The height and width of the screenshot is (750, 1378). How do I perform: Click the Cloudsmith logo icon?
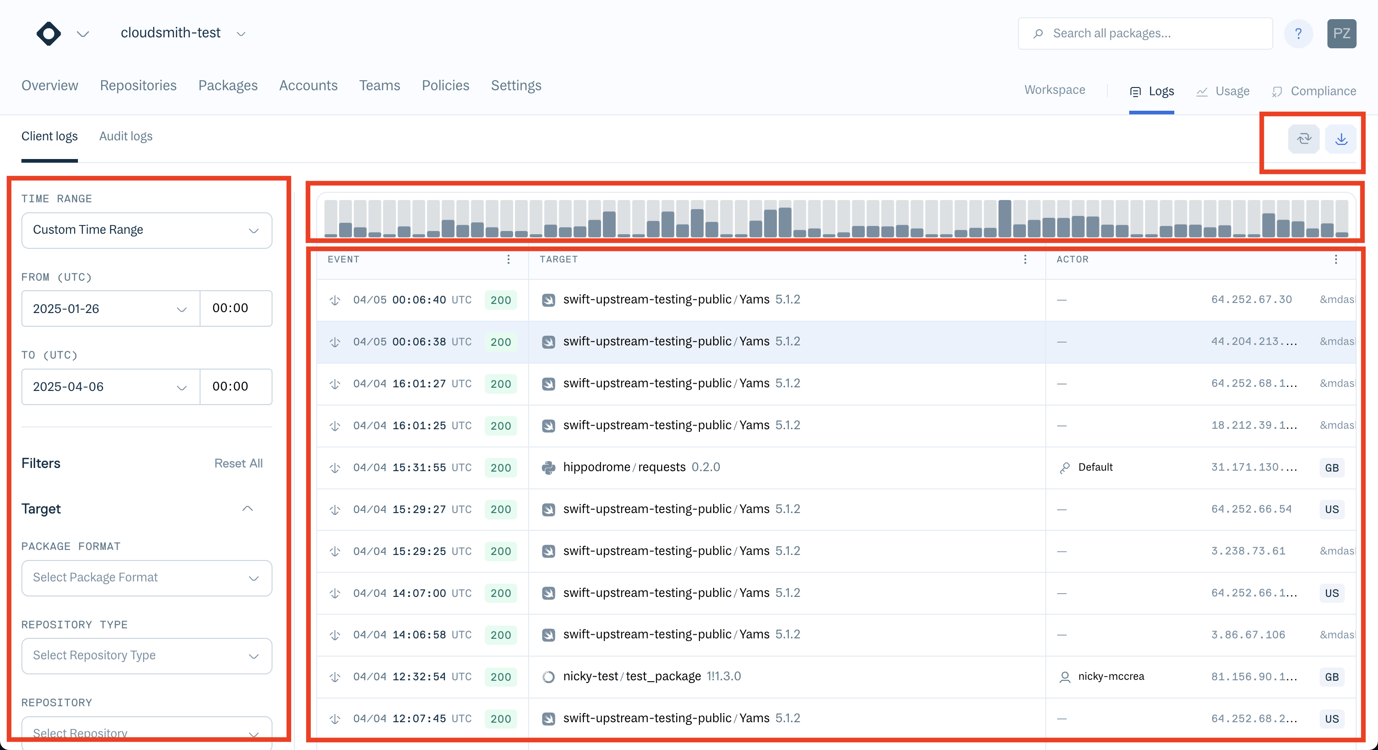(x=49, y=34)
